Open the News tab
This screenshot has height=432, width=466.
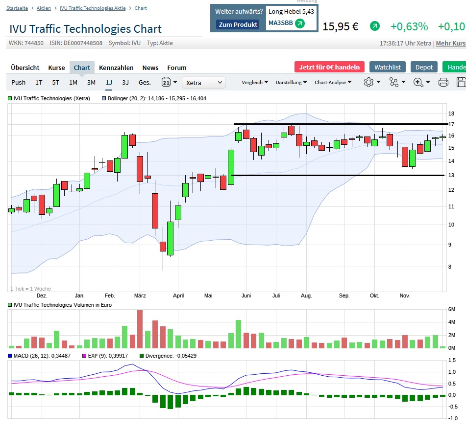pos(150,68)
